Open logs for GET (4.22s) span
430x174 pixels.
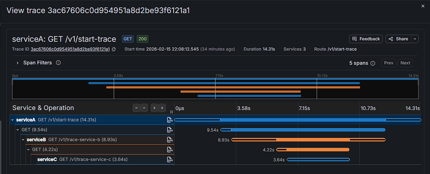(170, 150)
